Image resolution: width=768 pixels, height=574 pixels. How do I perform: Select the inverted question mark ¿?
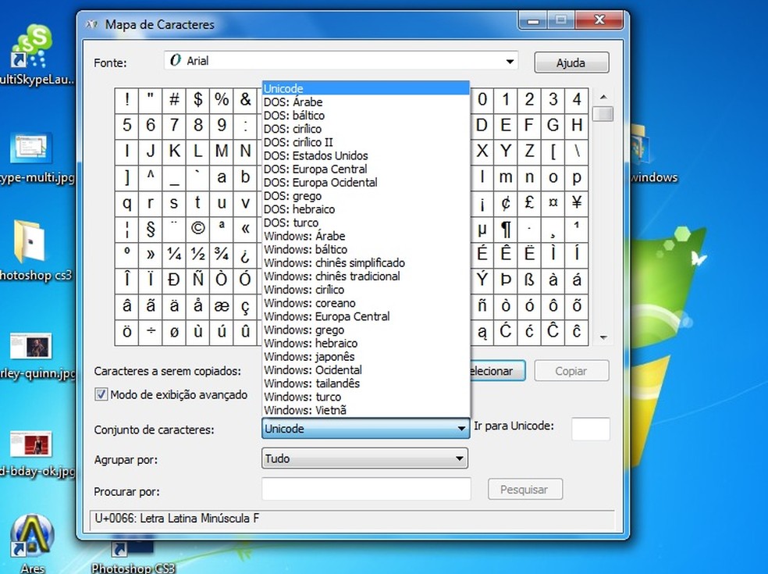point(245,255)
